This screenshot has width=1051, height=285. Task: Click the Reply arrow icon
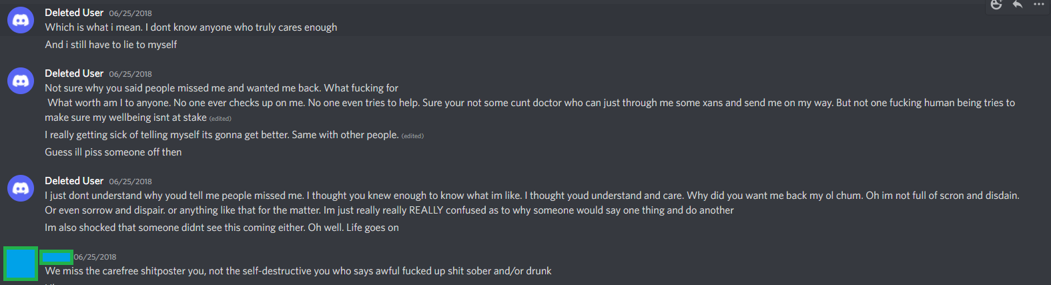pyautogui.click(x=1018, y=4)
